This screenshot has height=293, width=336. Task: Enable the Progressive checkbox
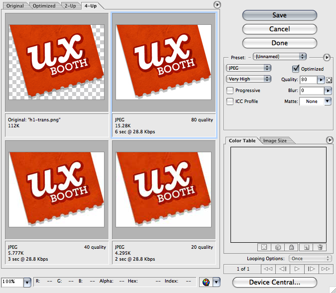tap(230, 91)
